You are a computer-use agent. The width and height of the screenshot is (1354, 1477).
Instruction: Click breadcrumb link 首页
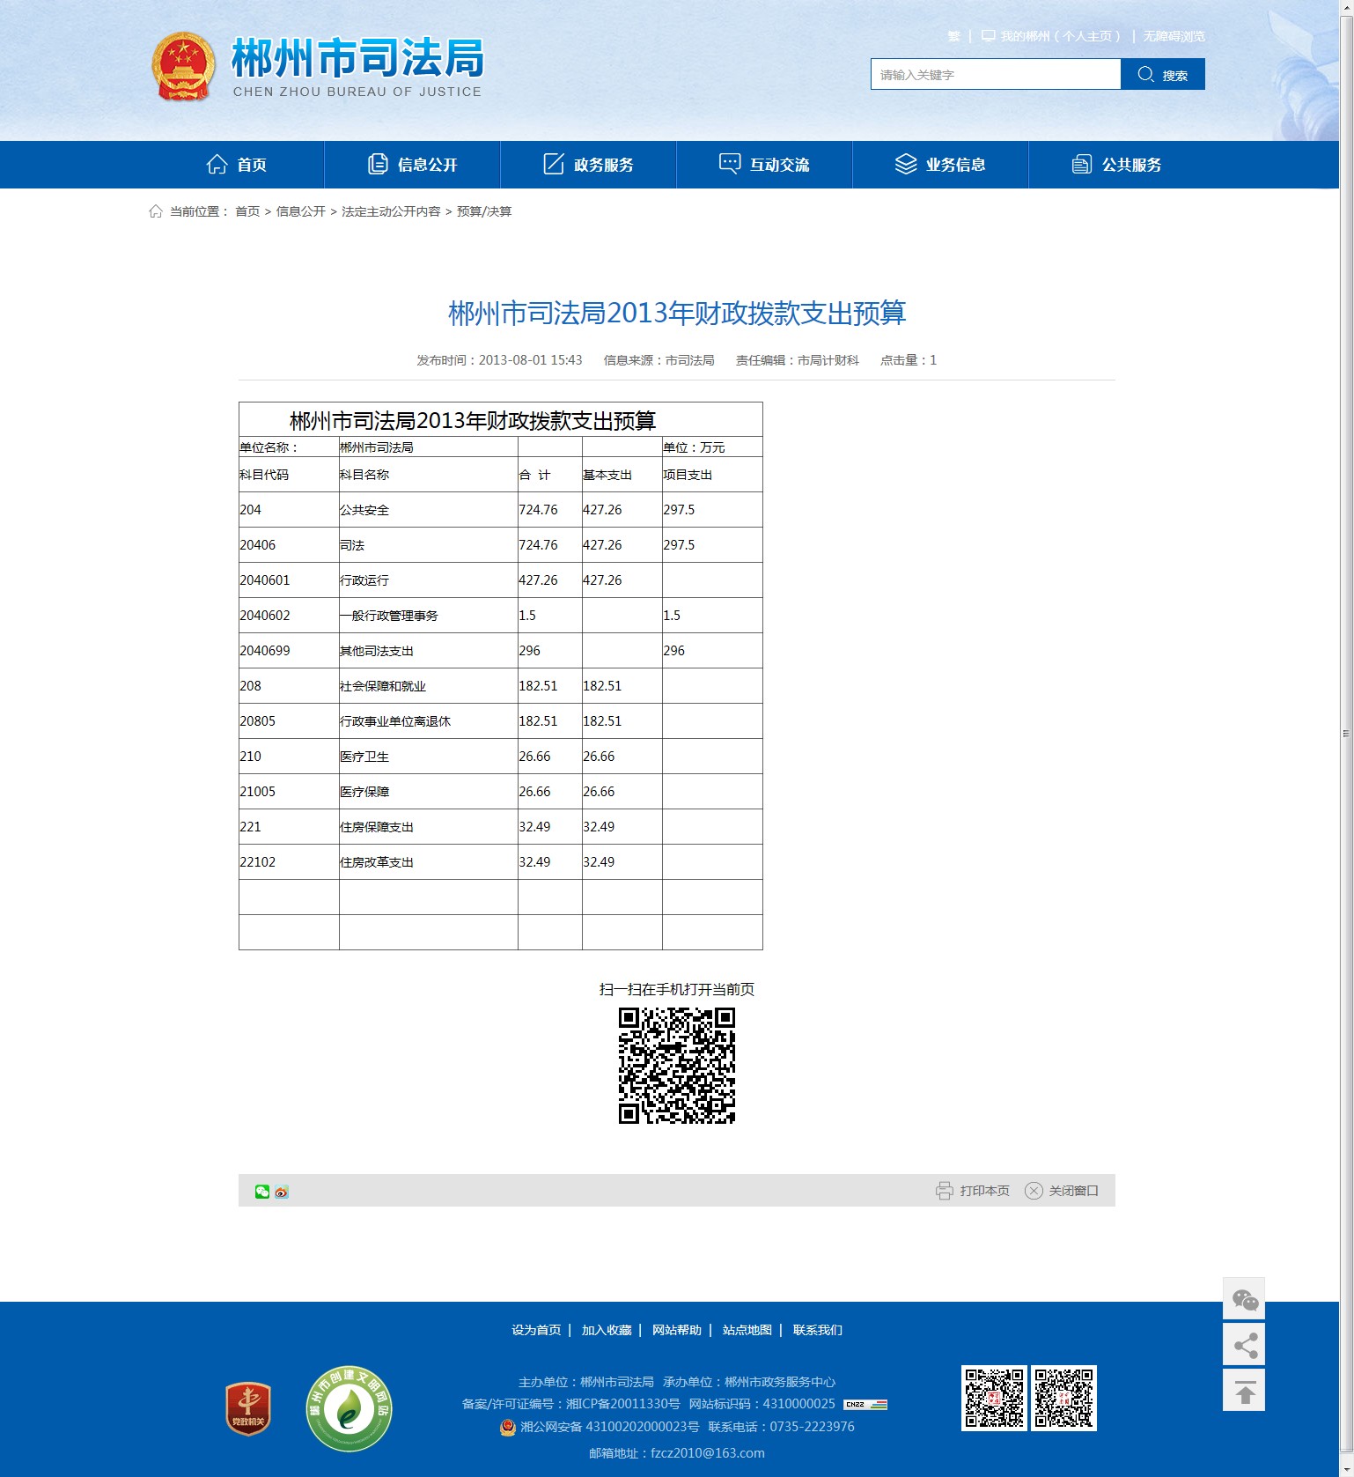coord(247,211)
